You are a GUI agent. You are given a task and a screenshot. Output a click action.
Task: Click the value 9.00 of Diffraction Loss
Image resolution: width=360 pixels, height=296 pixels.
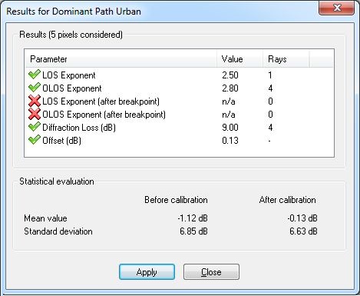[x=230, y=128]
